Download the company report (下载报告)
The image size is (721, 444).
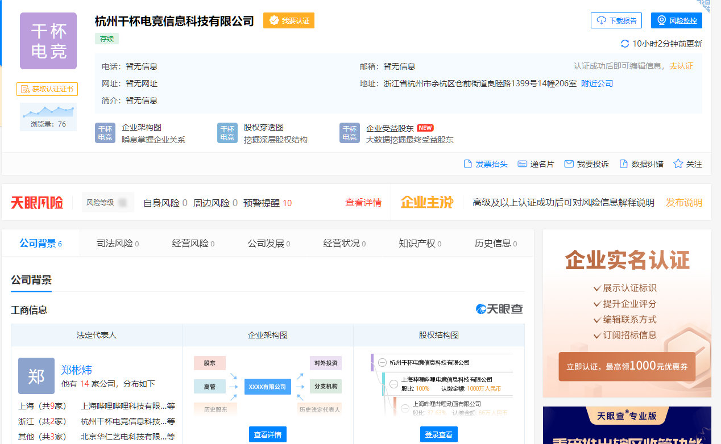(x=616, y=20)
